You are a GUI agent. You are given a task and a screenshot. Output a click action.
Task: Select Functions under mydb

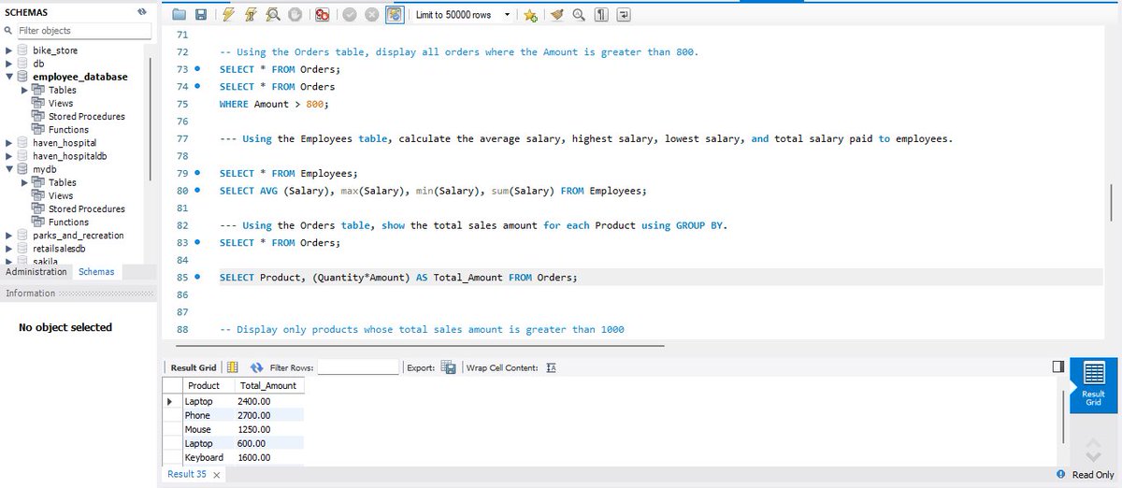pyautogui.click(x=68, y=222)
